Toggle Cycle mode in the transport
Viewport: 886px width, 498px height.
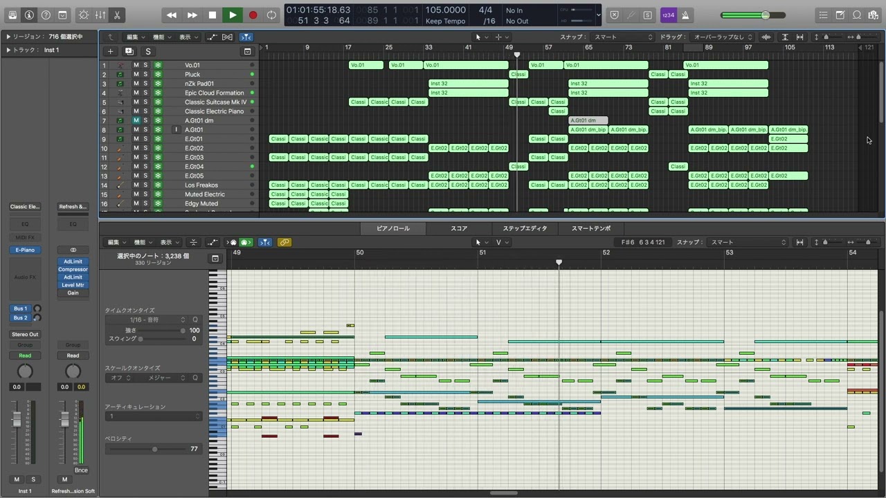point(272,15)
